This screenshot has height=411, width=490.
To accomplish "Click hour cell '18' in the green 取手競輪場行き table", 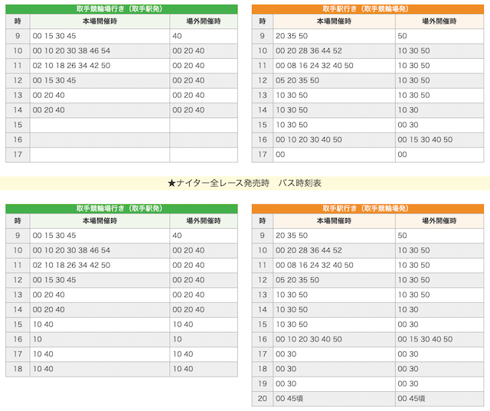I will pos(18,369).
